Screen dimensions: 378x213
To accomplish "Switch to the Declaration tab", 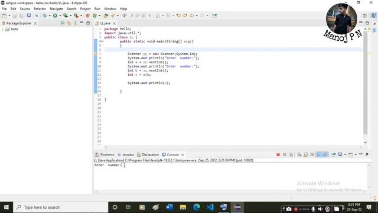I will [x=148, y=154].
